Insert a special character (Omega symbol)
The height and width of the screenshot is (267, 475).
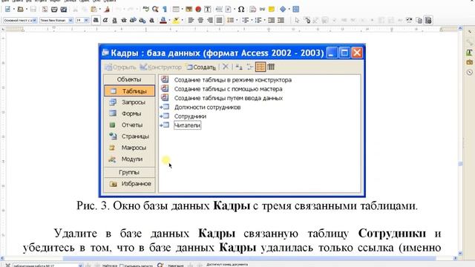click(241, 10)
